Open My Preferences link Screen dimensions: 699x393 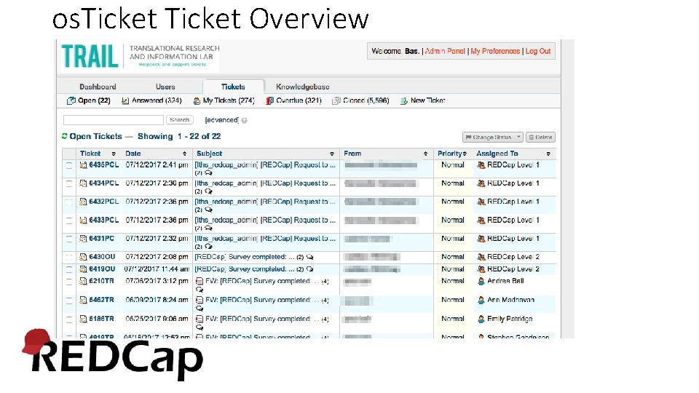point(495,51)
